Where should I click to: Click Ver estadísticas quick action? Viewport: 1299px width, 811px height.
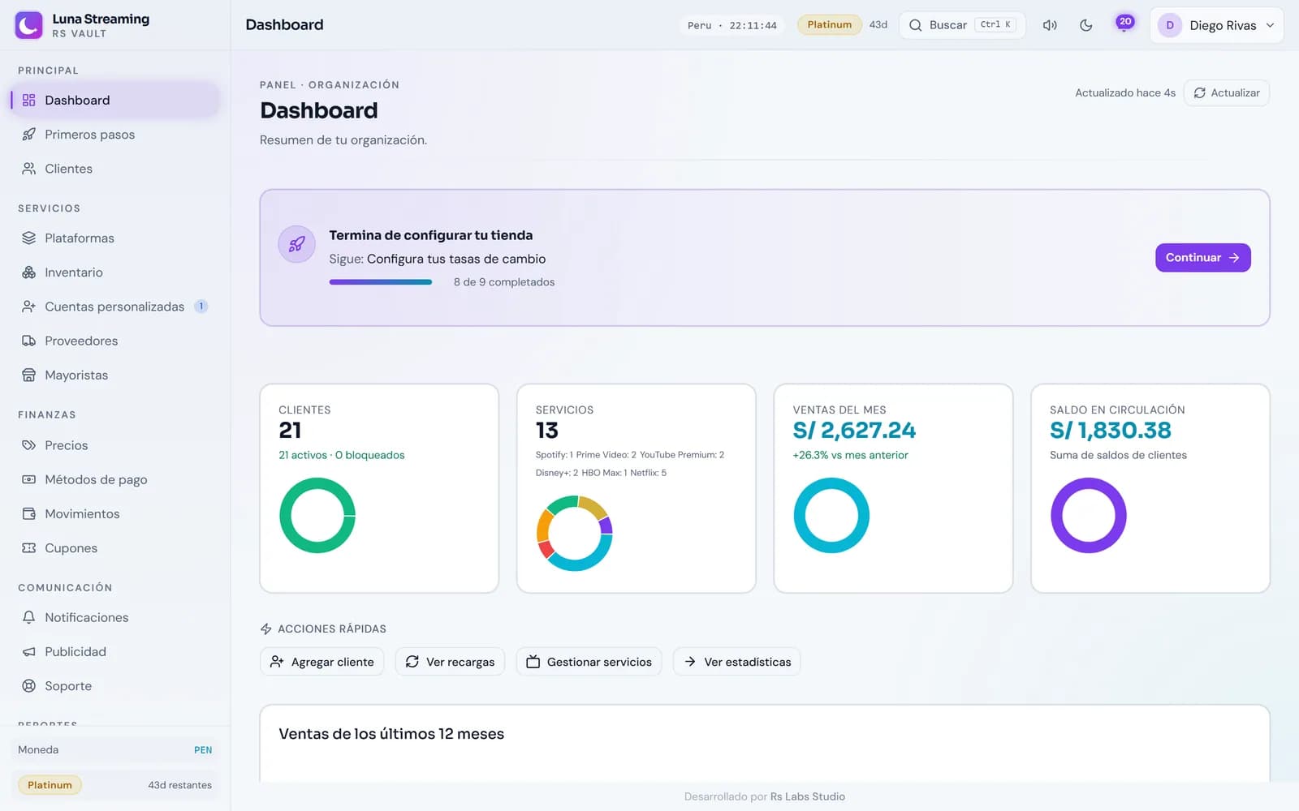(x=737, y=662)
